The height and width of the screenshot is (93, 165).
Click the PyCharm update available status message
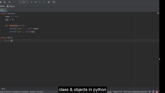click(x=21, y=92)
